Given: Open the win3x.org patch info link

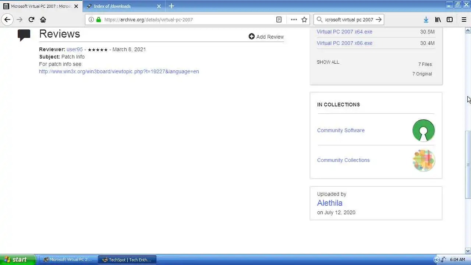Looking at the screenshot, I should 119,71.
